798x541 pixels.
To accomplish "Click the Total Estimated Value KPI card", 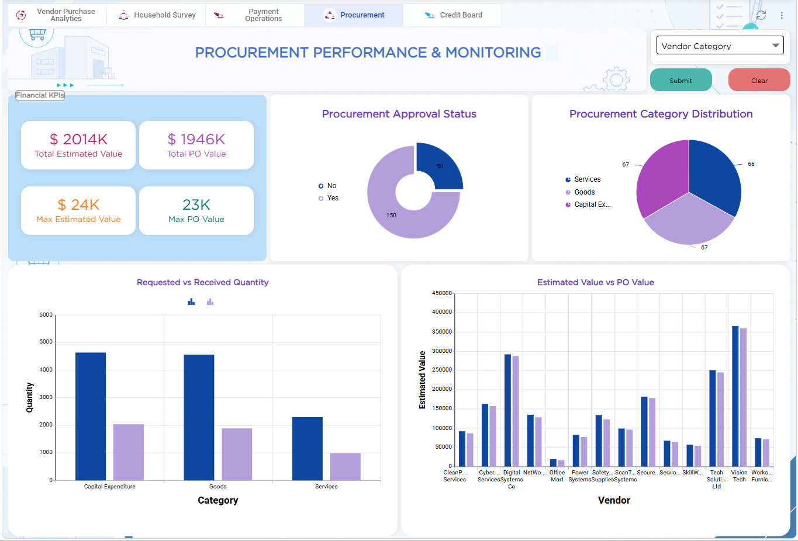I will 78,145.
